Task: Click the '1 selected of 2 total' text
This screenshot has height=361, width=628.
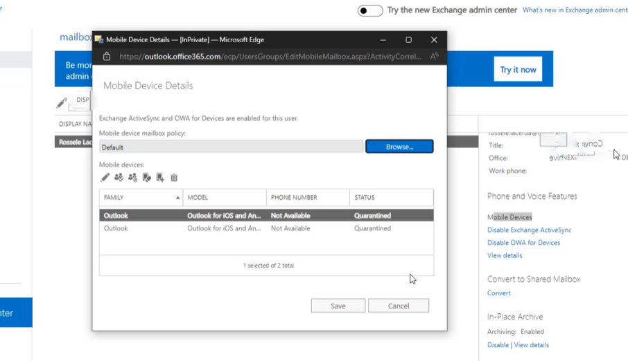Action: pos(268,266)
